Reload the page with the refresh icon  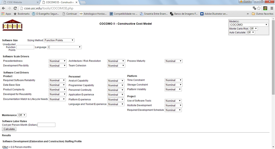pos(15,8)
